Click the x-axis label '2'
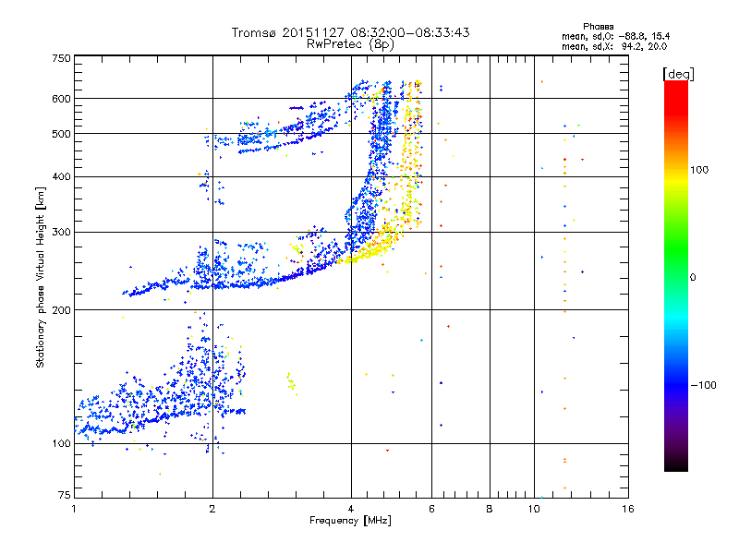 tap(212, 509)
